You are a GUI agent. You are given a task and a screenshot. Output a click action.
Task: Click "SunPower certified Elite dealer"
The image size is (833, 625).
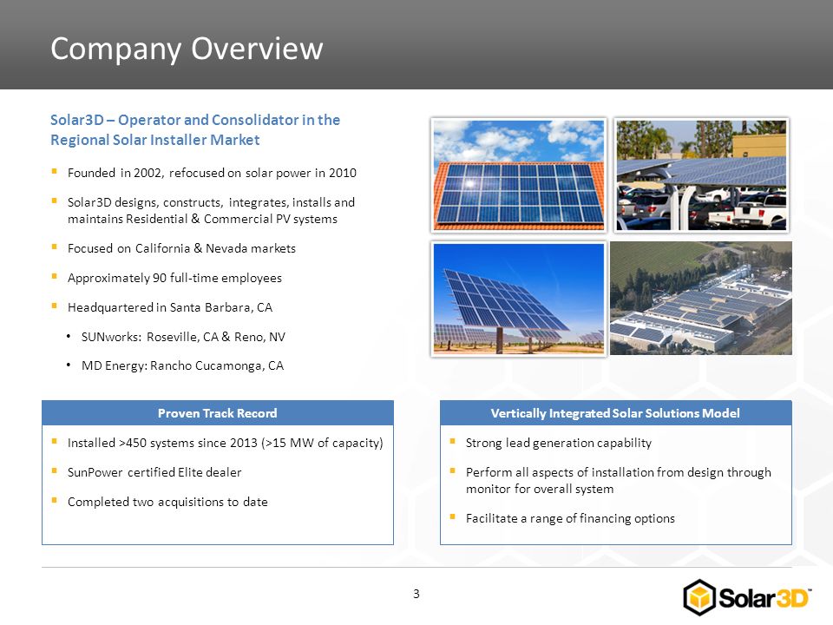[x=154, y=472]
